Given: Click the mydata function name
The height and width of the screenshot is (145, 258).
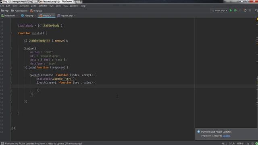Looking at the screenshot, I should 36,33.
